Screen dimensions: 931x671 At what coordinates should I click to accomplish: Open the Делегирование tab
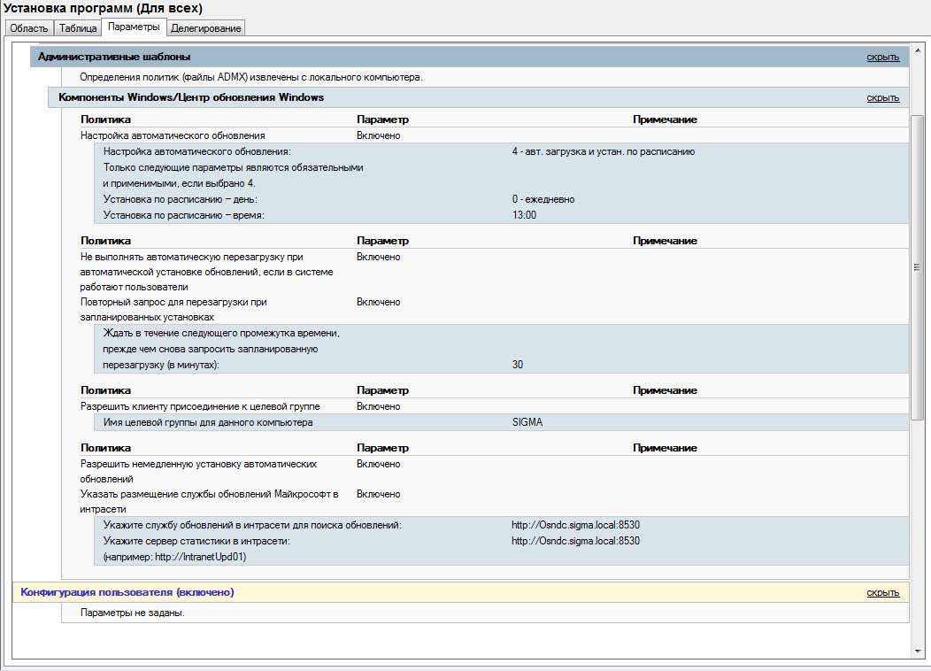point(205,28)
